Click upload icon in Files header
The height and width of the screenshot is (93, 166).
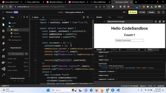click(21, 17)
